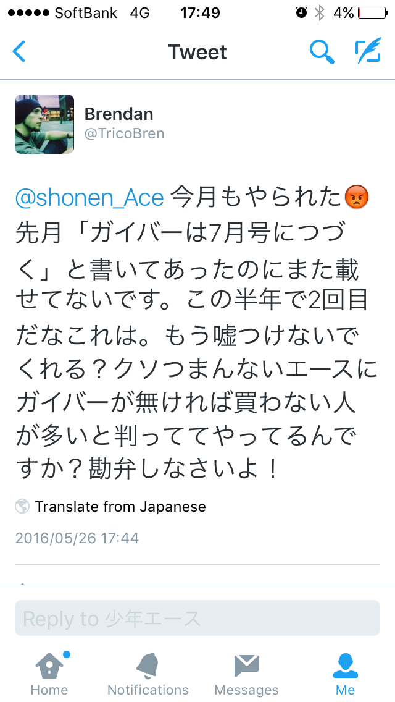Focus the Reply to 少年エース field
Viewport: 395px width, 702px height.
point(197,618)
